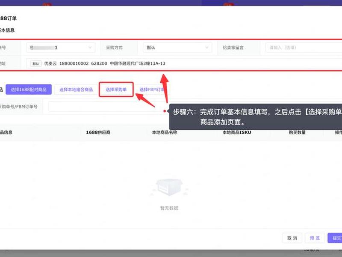Open the 采购方式 dropdown showing 默认
The image size is (342, 257).
point(177,48)
